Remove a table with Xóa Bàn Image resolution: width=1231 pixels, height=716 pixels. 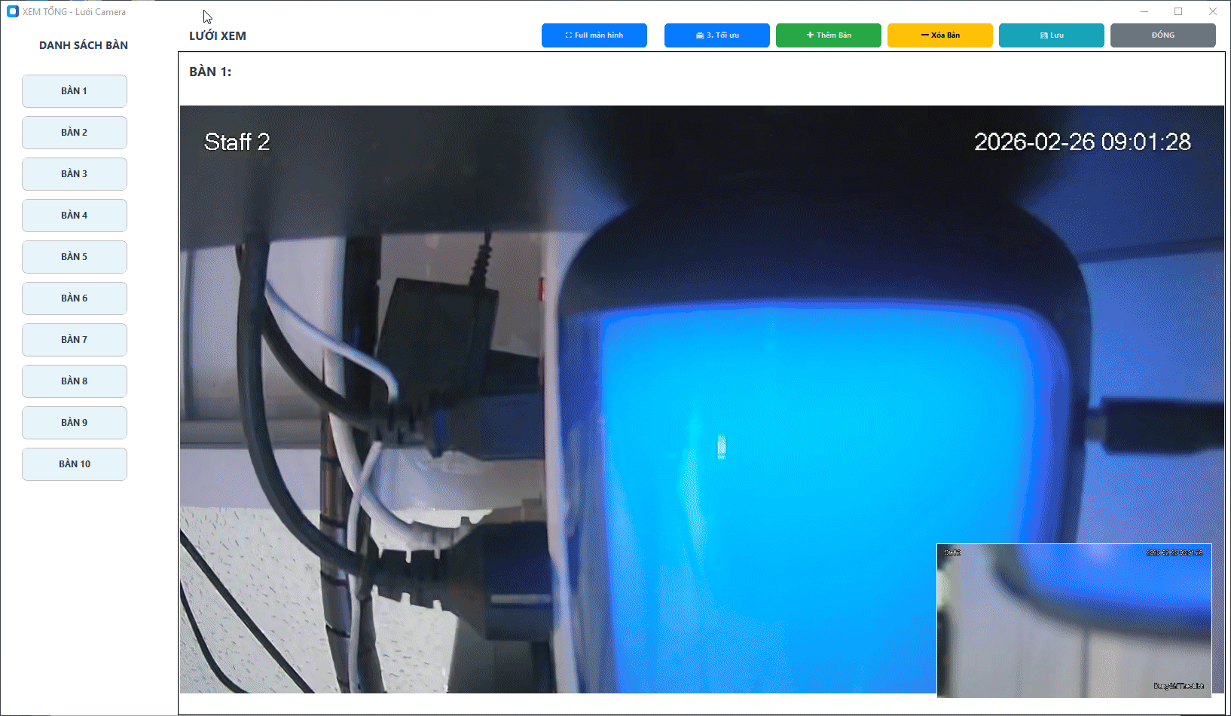pyautogui.click(x=939, y=35)
